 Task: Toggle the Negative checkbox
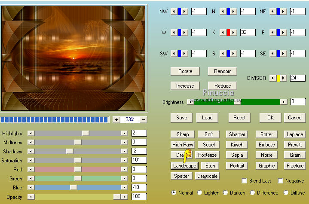pyautogui.click(x=281, y=181)
